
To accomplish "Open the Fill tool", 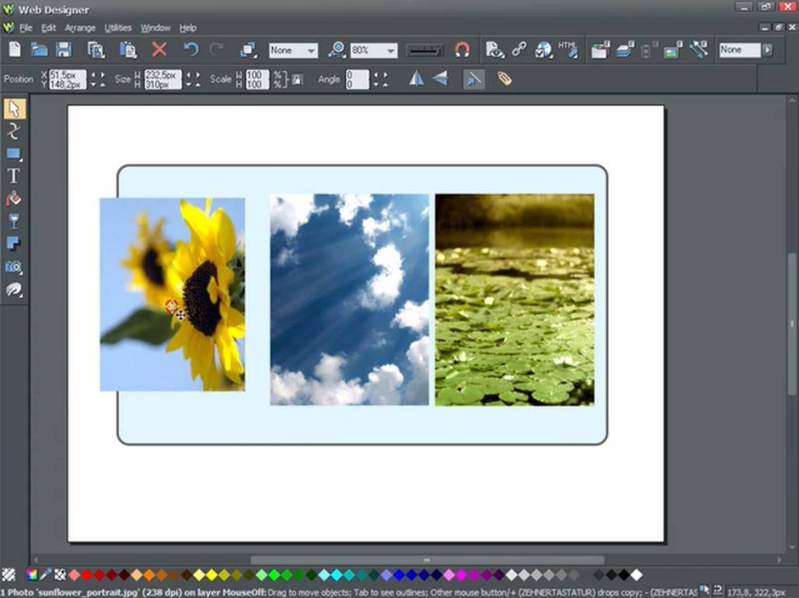I will 12,198.
